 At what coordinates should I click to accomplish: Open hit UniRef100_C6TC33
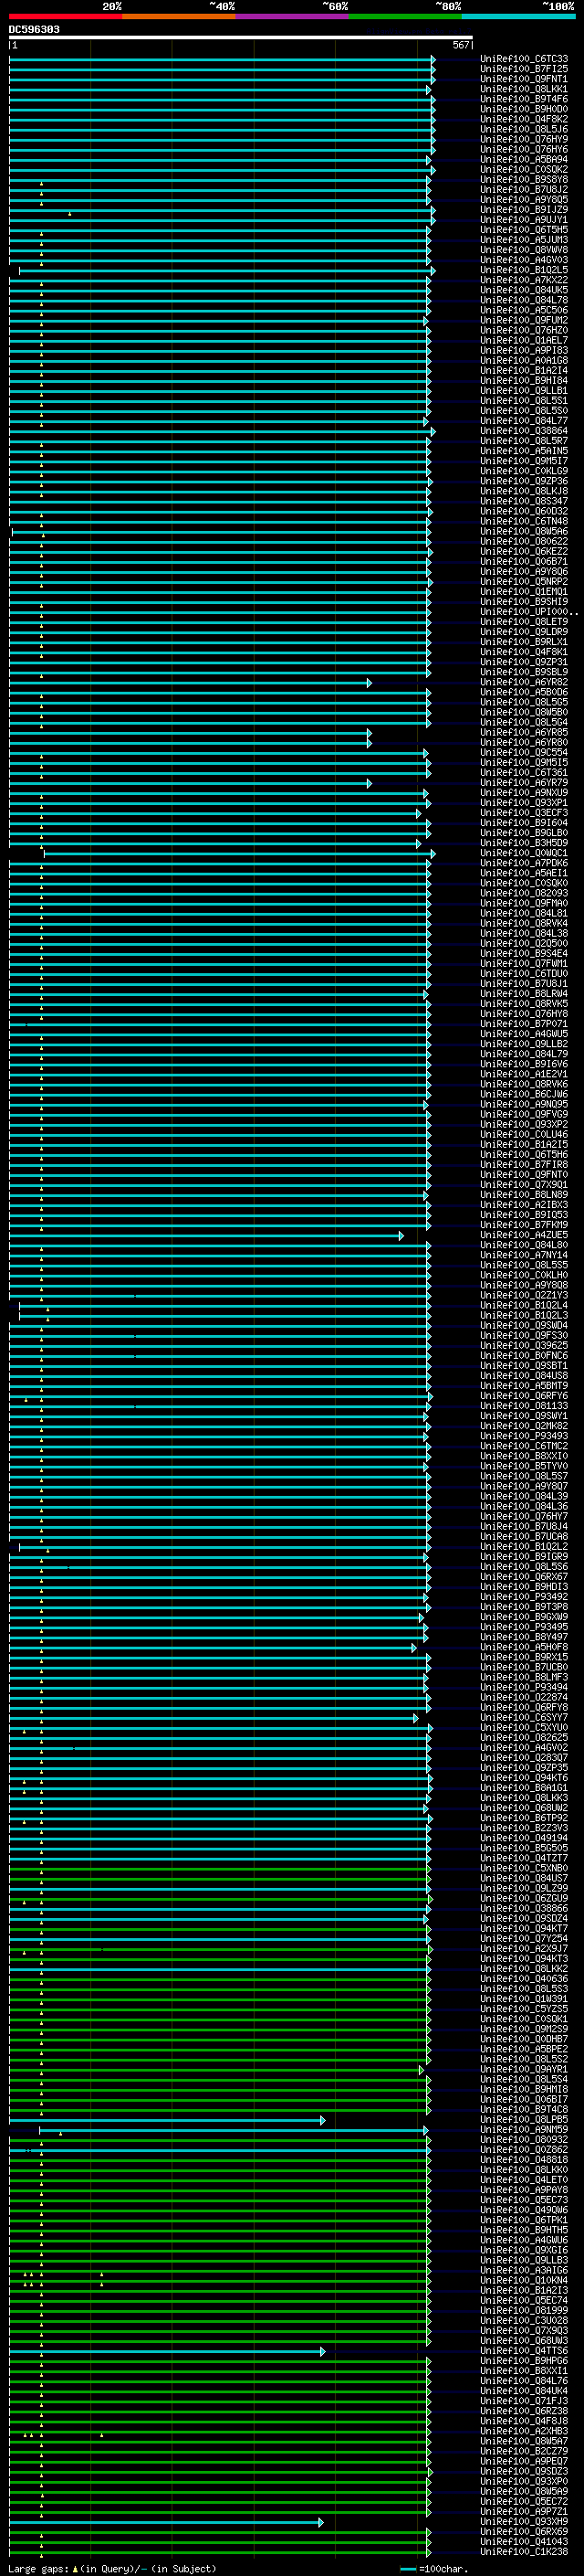click(x=524, y=59)
